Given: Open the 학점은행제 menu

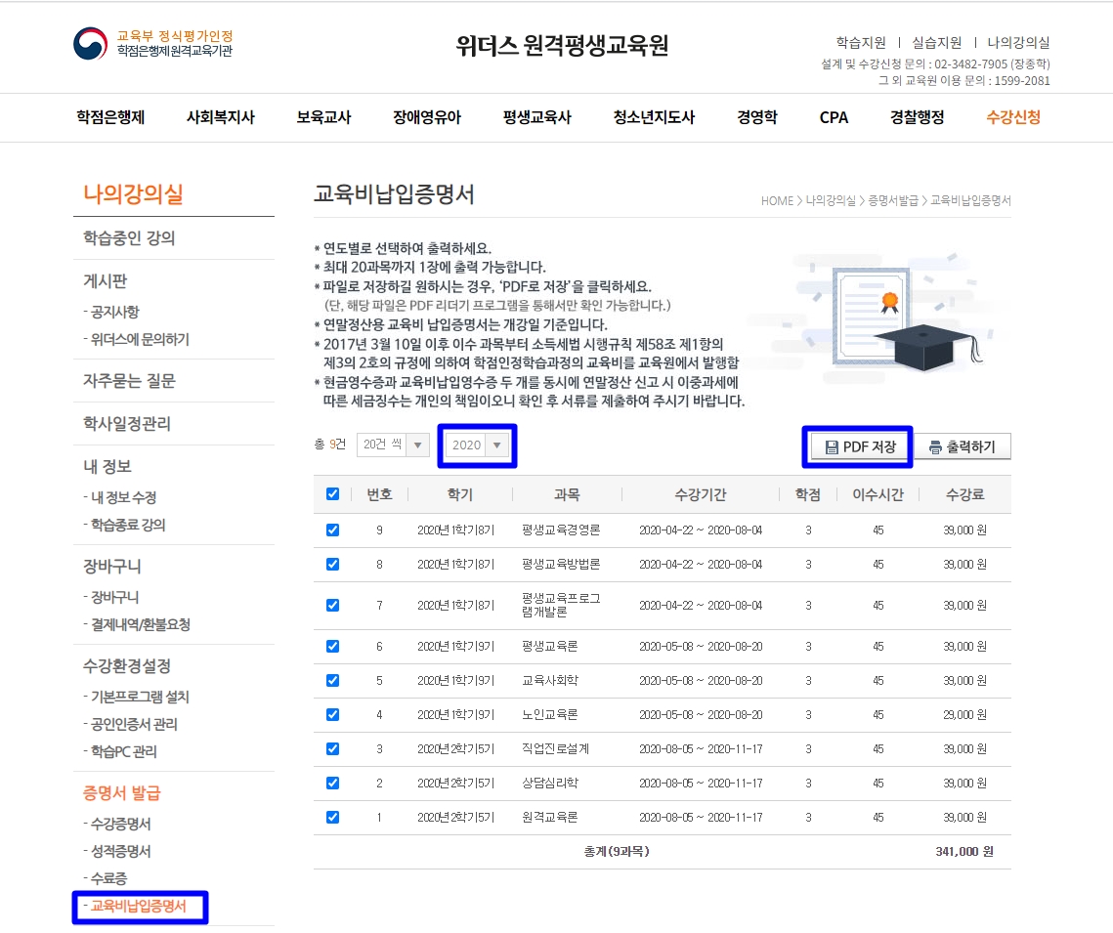Looking at the screenshot, I should (110, 117).
